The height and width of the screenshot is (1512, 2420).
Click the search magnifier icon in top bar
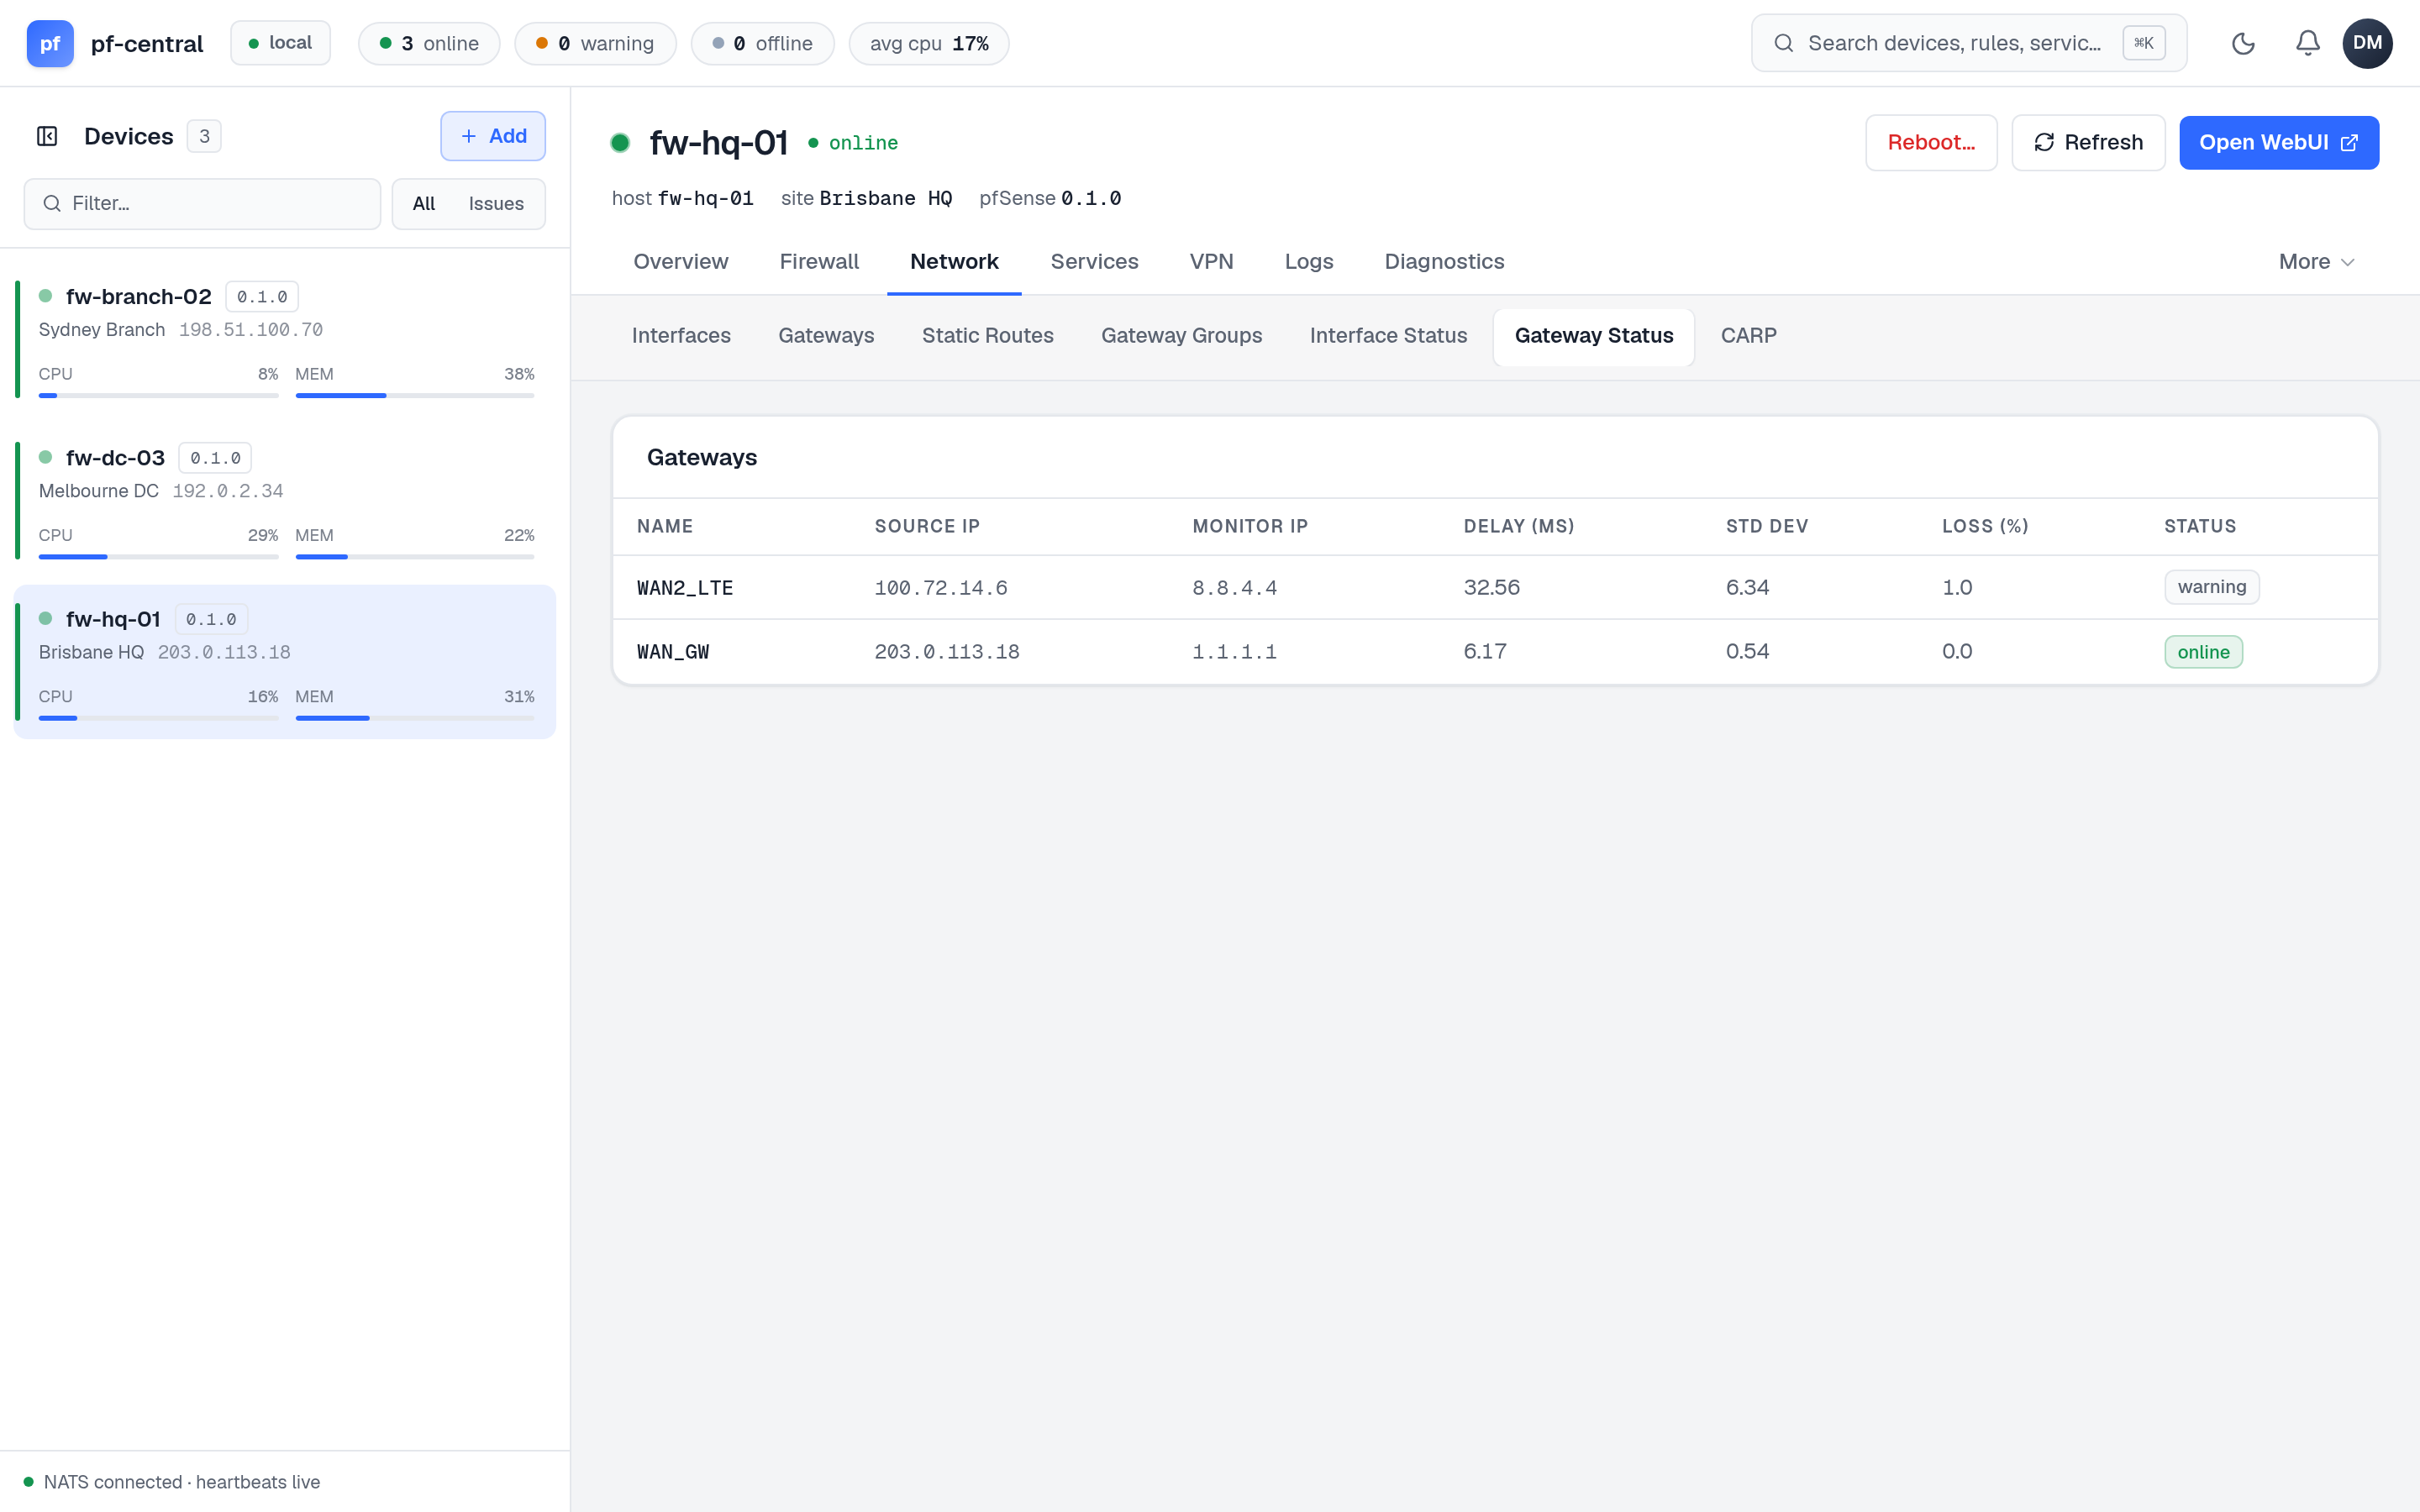click(x=1783, y=43)
